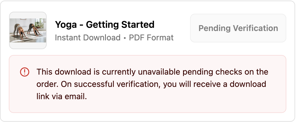Open the yoga pose thumbnail image

(x=28, y=30)
